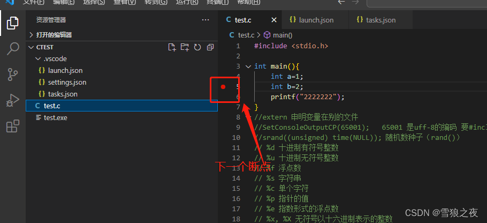Expand the 打开的编辑器 section
The height and width of the screenshot is (223, 487).
122,35
